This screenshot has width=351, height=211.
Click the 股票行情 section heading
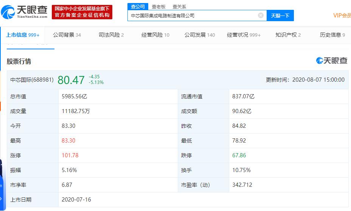tap(19, 61)
